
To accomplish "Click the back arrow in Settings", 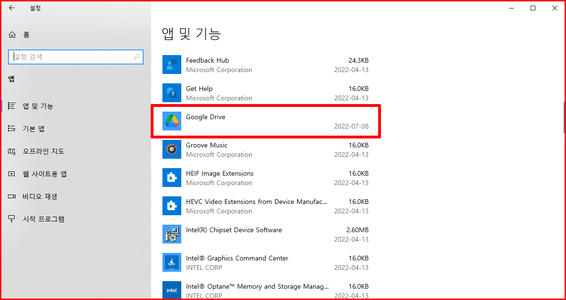I will (x=12, y=8).
